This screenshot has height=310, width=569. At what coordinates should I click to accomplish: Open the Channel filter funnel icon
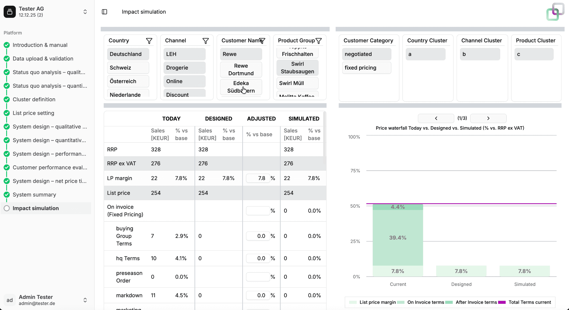pos(205,41)
